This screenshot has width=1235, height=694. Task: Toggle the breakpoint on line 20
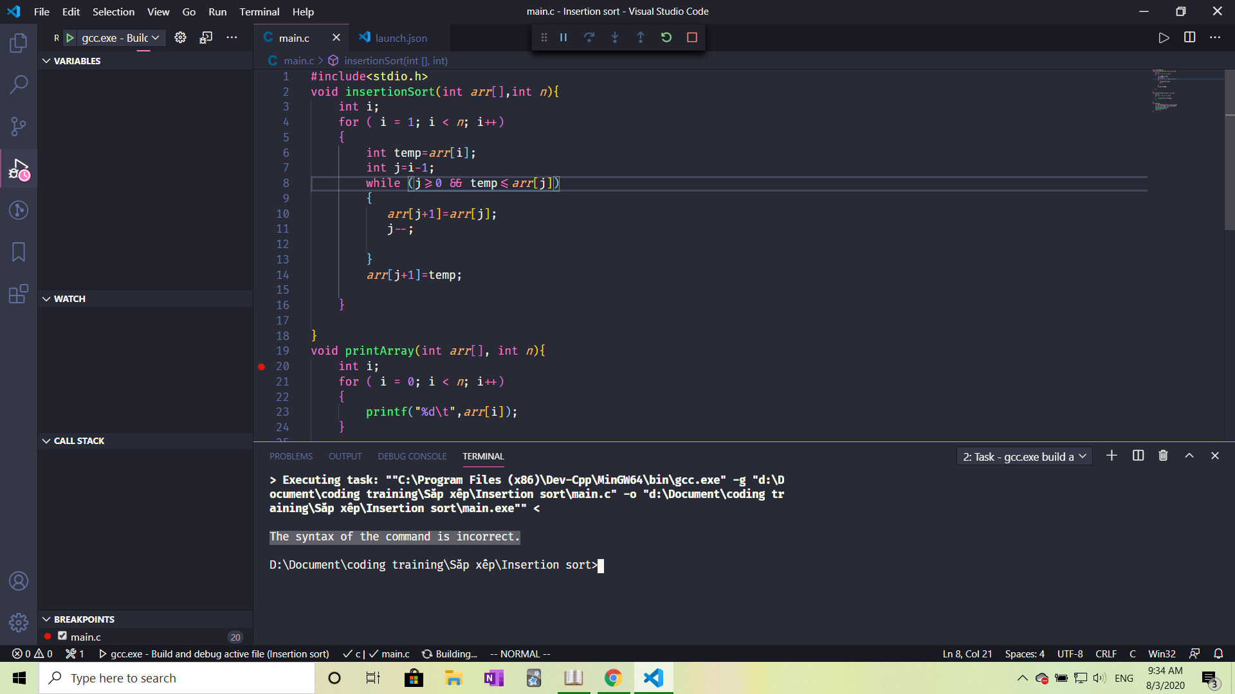[x=262, y=366]
